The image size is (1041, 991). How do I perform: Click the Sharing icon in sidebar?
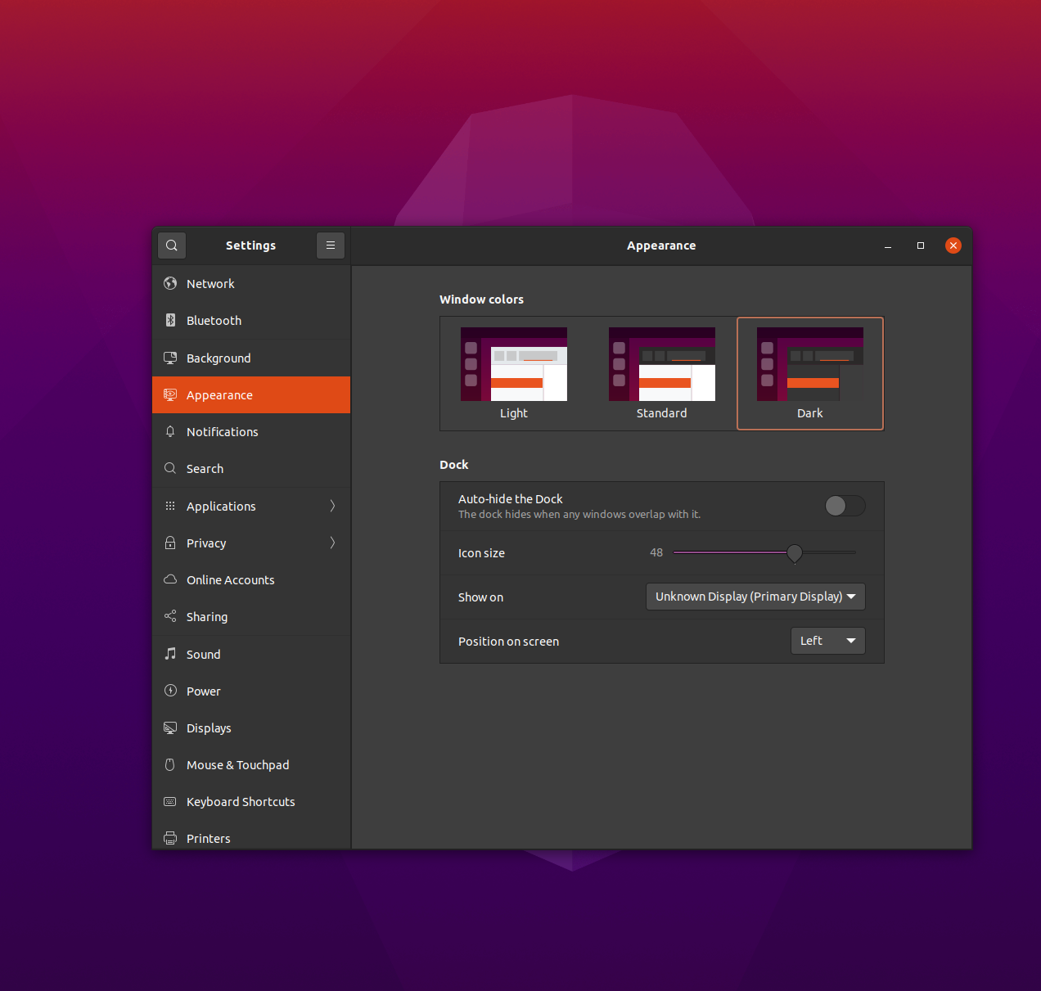pyautogui.click(x=170, y=616)
